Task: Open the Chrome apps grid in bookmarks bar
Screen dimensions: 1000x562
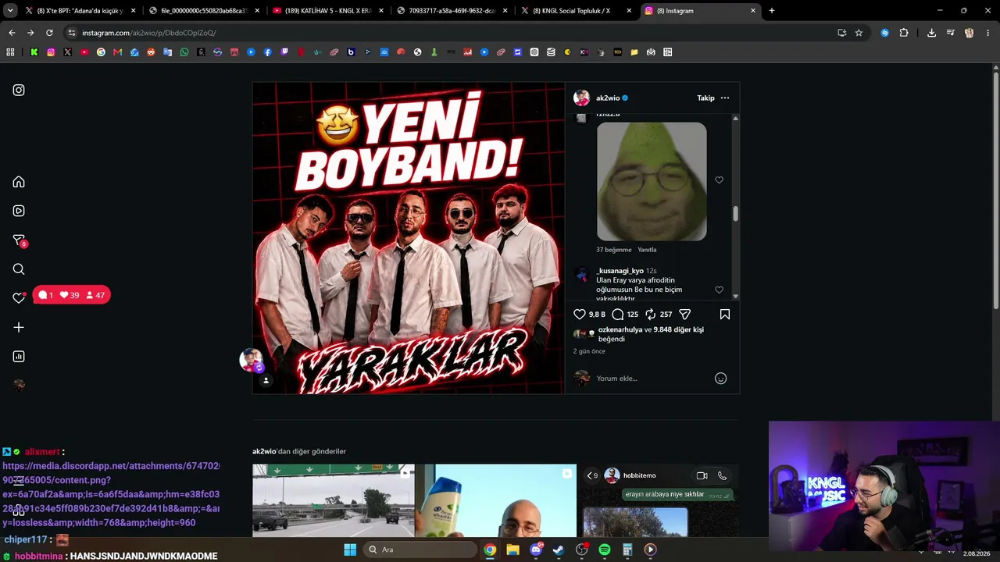Action: (x=10, y=52)
